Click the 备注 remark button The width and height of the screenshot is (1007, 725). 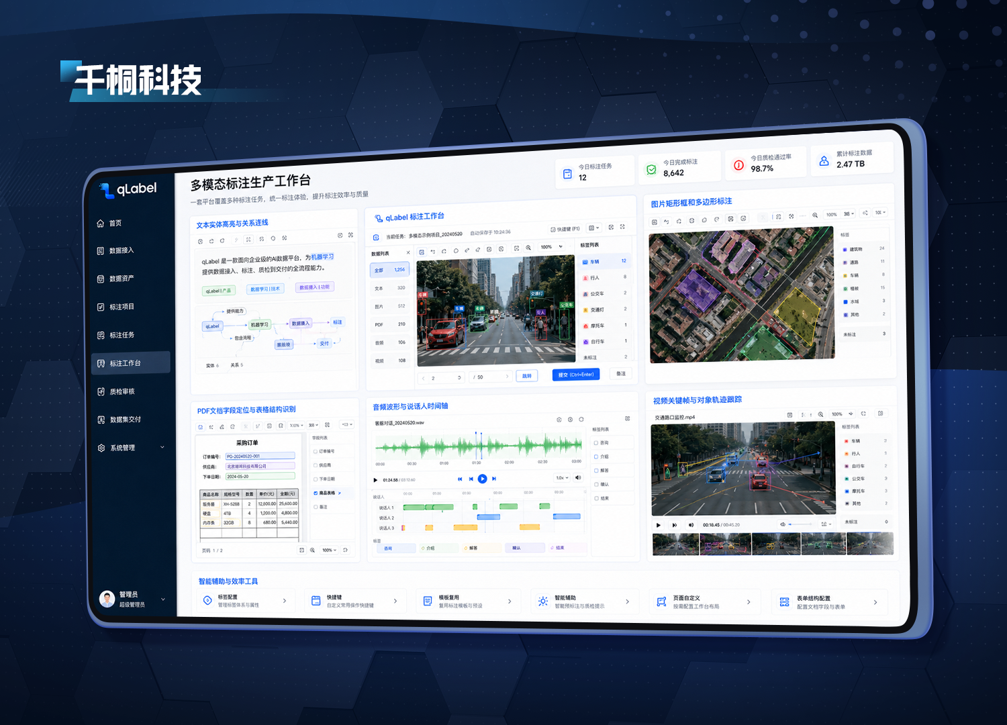621,374
